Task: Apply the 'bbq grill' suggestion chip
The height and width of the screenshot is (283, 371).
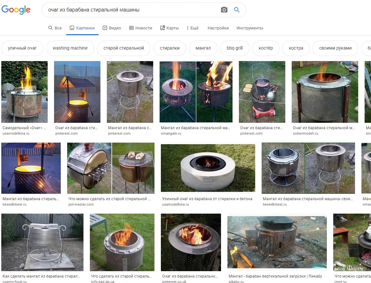Action: (x=234, y=48)
